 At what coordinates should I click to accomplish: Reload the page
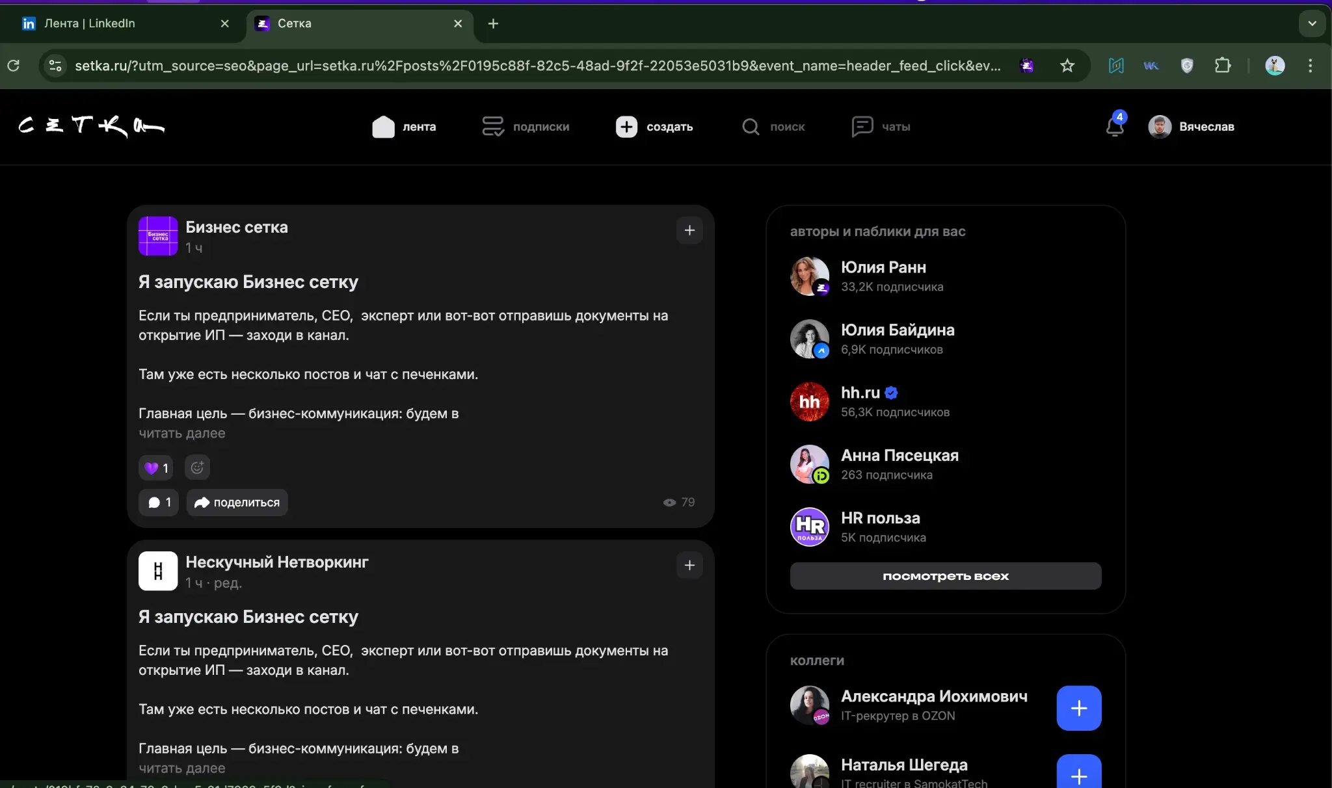coord(14,65)
